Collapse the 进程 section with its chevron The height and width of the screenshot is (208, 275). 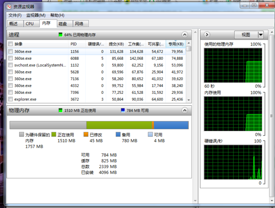pyautogui.click(x=185, y=35)
